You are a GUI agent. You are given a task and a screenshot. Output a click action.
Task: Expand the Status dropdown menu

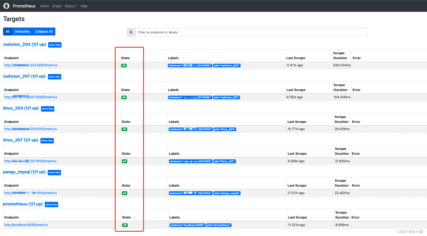(x=71, y=6)
